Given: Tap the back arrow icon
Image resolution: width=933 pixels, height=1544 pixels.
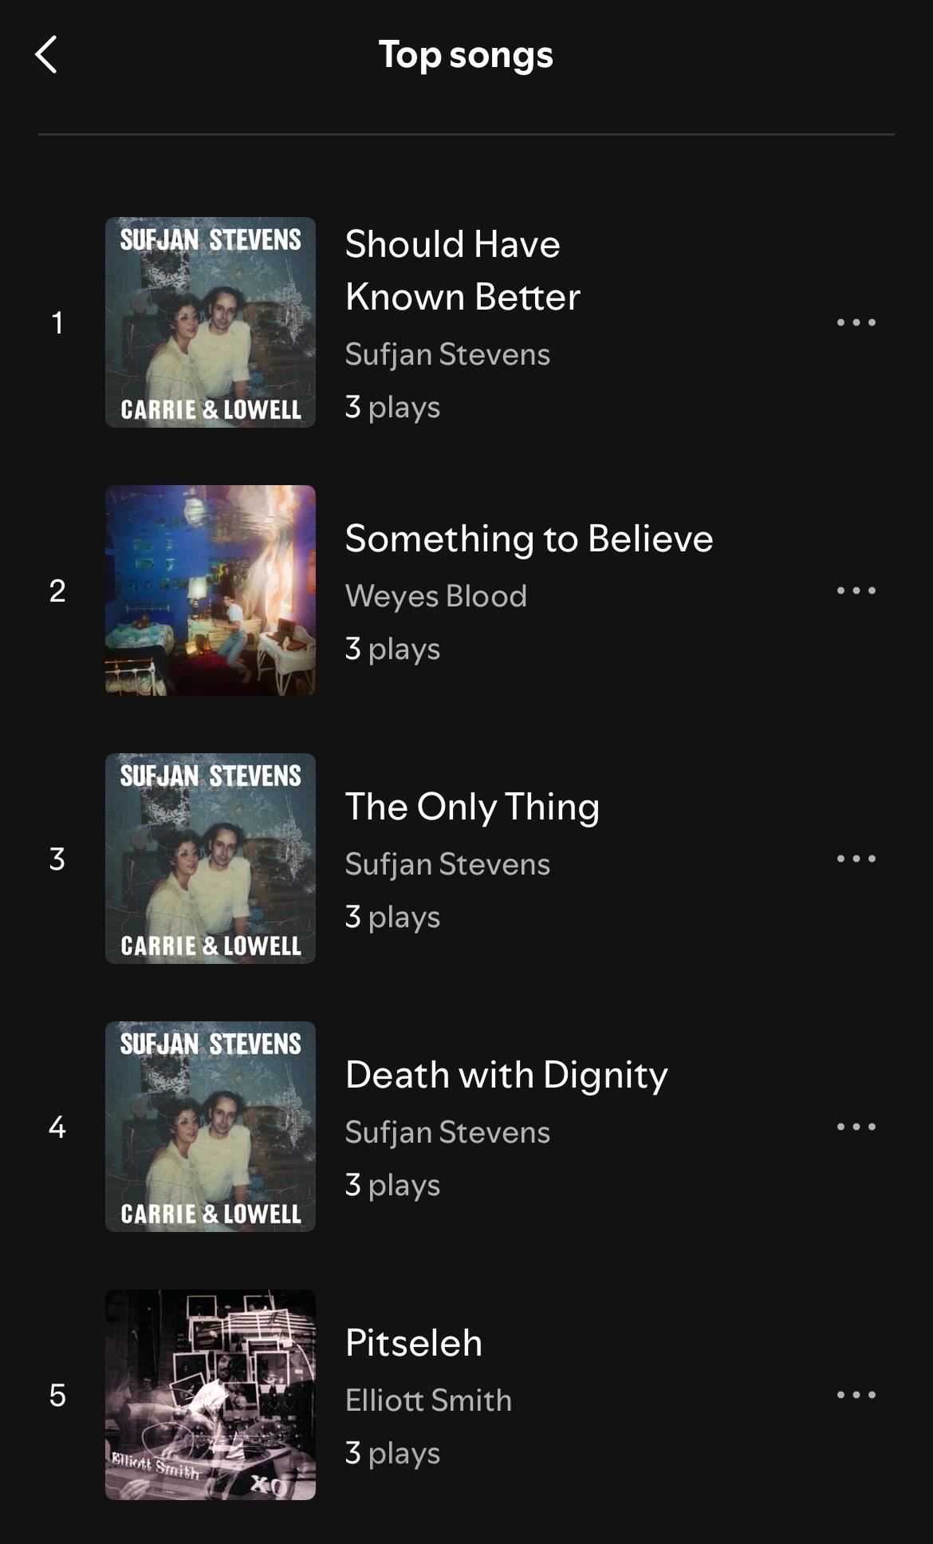Looking at the screenshot, I should [46, 54].
